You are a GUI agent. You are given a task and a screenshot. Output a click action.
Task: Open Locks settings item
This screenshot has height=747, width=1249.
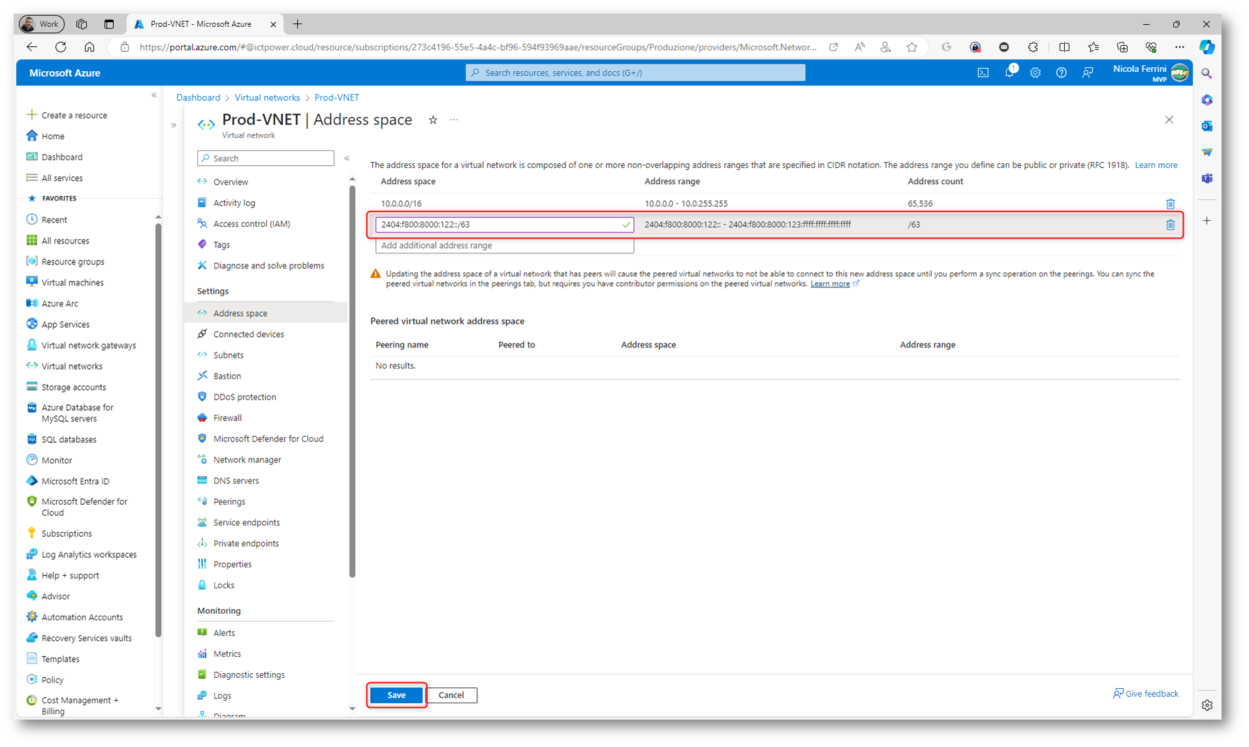pyautogui.click(x=223, y=585)
